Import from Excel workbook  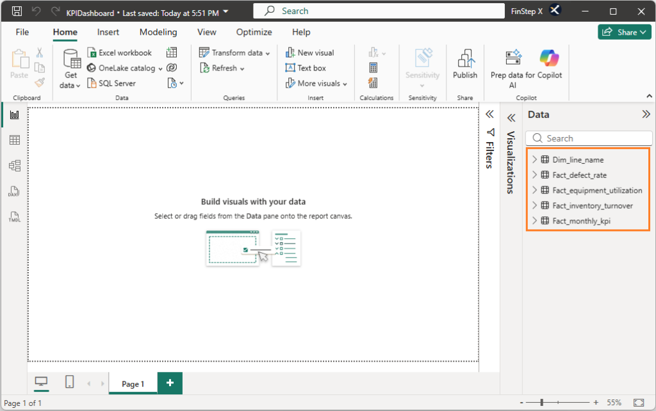point(120,52)
